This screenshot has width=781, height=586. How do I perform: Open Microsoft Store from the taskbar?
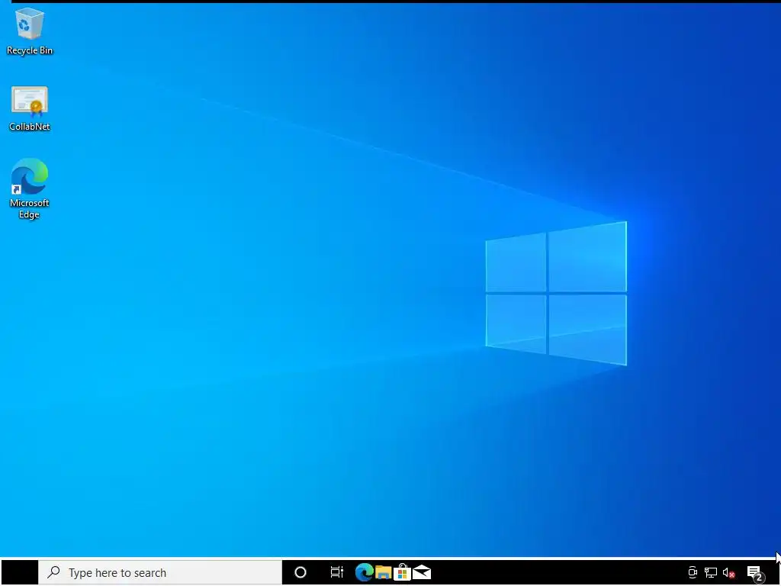coord(402,572)
